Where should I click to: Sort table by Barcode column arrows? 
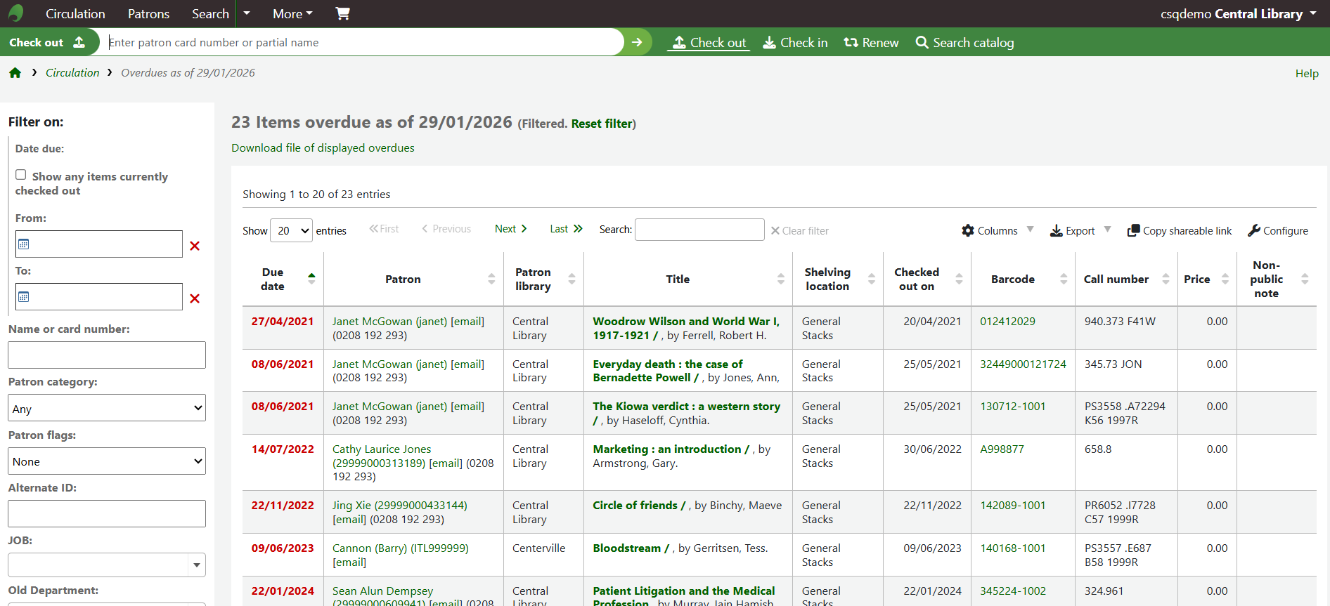pos(1063,279)
